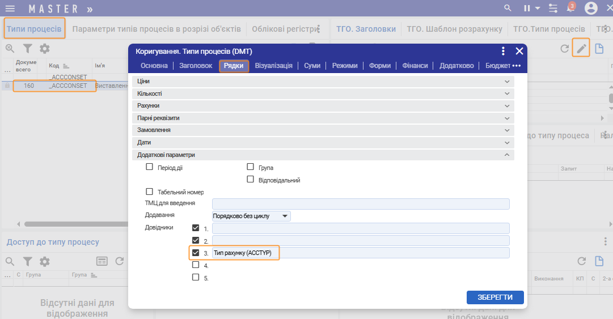Uncheck Довідники checkbox 1
Image resolution: width=613 pixels, height=319 pixels.
tap(196, 228)
